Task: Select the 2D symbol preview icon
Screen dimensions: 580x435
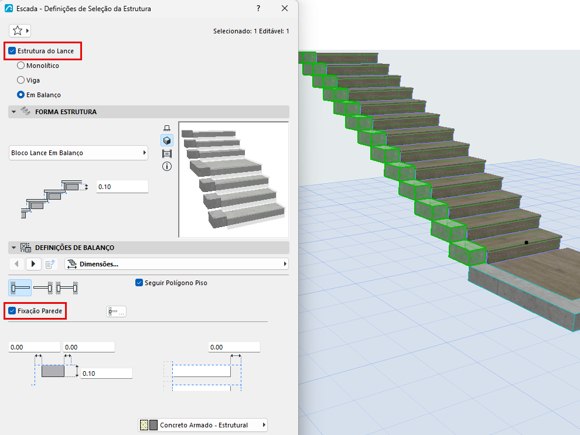Action: click(167, 128)
